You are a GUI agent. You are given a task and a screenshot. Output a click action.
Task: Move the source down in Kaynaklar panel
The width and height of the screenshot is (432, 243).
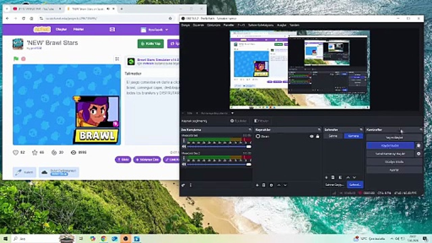click(x=285, y=185)
